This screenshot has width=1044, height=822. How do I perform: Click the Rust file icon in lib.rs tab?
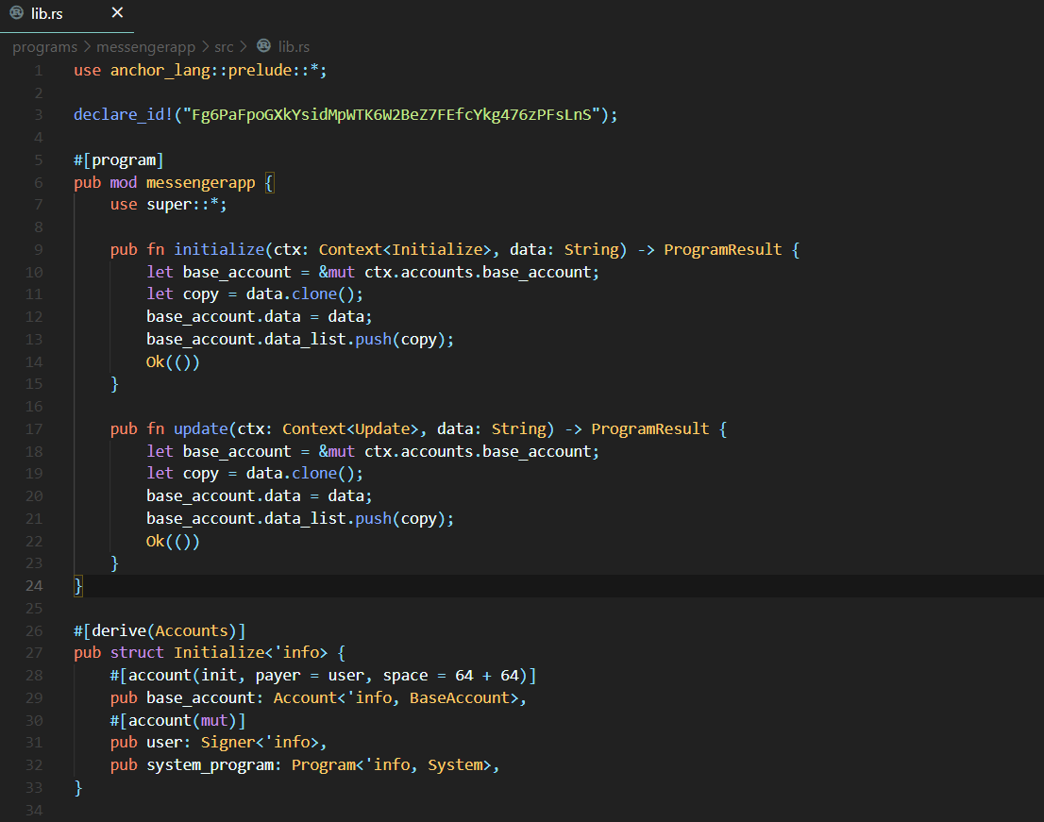pos(17,12)
